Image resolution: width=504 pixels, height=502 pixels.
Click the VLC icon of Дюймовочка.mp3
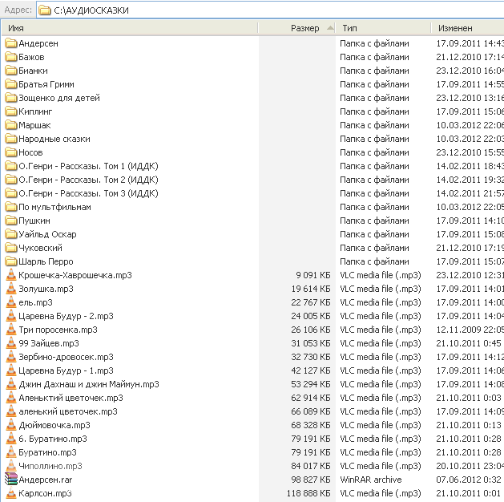click(x=10, y=425)
